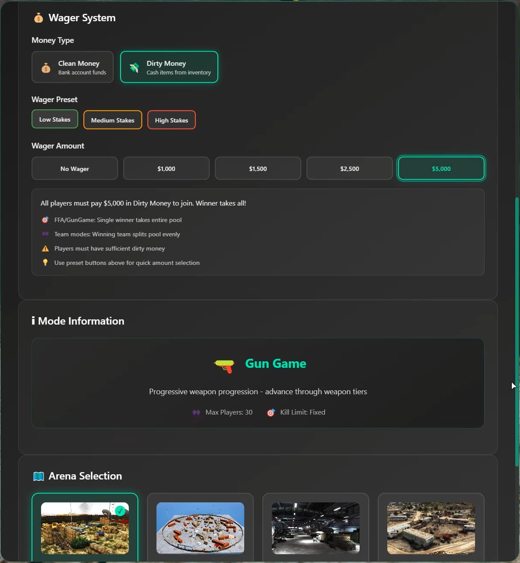Screen dimensions: 520x563
Task: Click 'Use preset buttons above' tip text
Action: pyautogui.click(x=127, y=263)
